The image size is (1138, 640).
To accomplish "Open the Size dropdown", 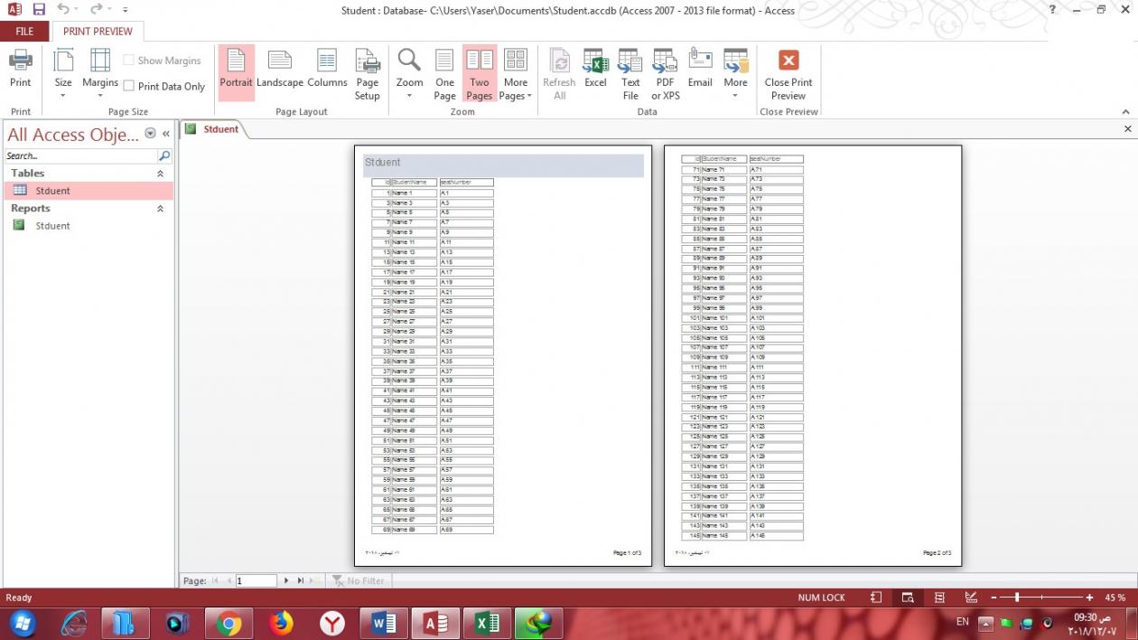I will pyautogui.click(x=63, y=73).
